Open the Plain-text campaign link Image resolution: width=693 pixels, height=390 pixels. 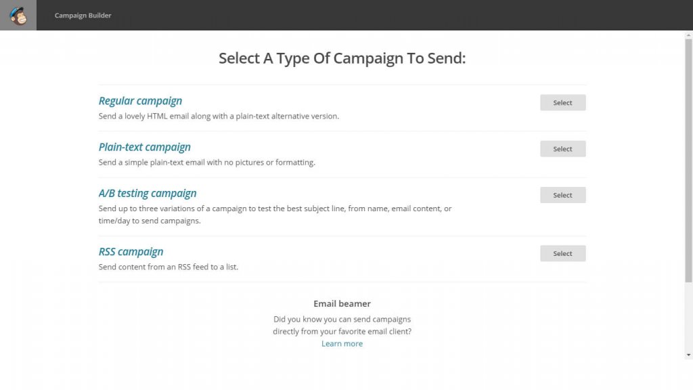(144, 147)
